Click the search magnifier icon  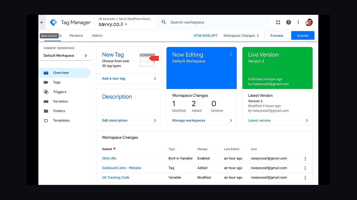[x=164, y=22]
